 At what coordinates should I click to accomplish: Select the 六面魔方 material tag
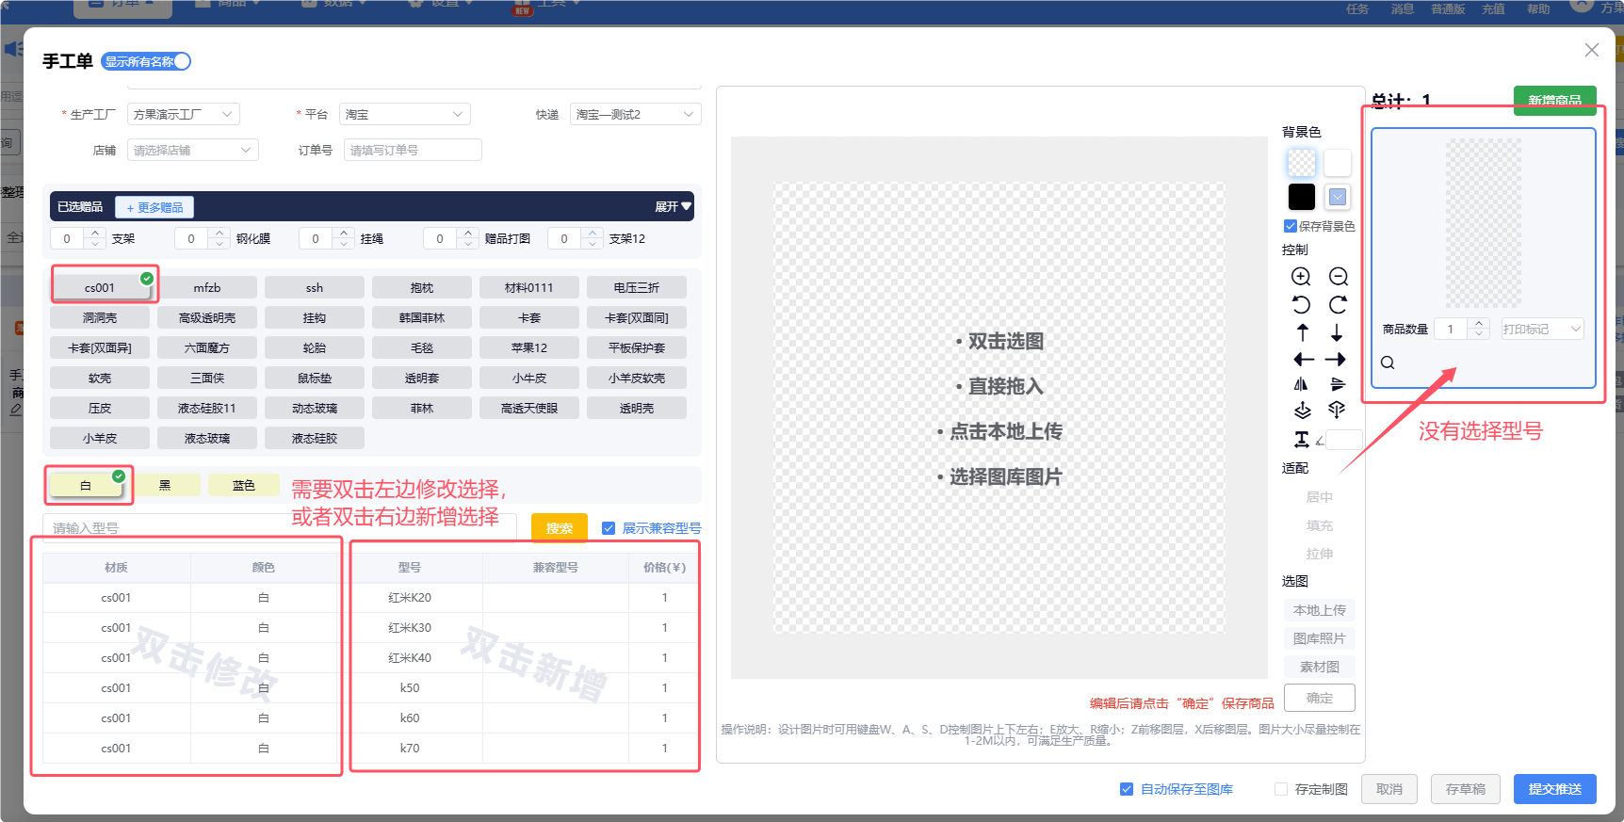point(207,347)
